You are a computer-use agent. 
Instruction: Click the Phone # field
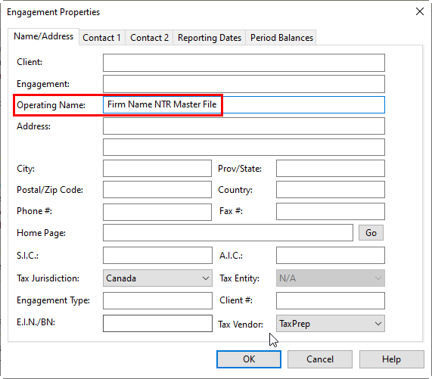tap(157, 212)
